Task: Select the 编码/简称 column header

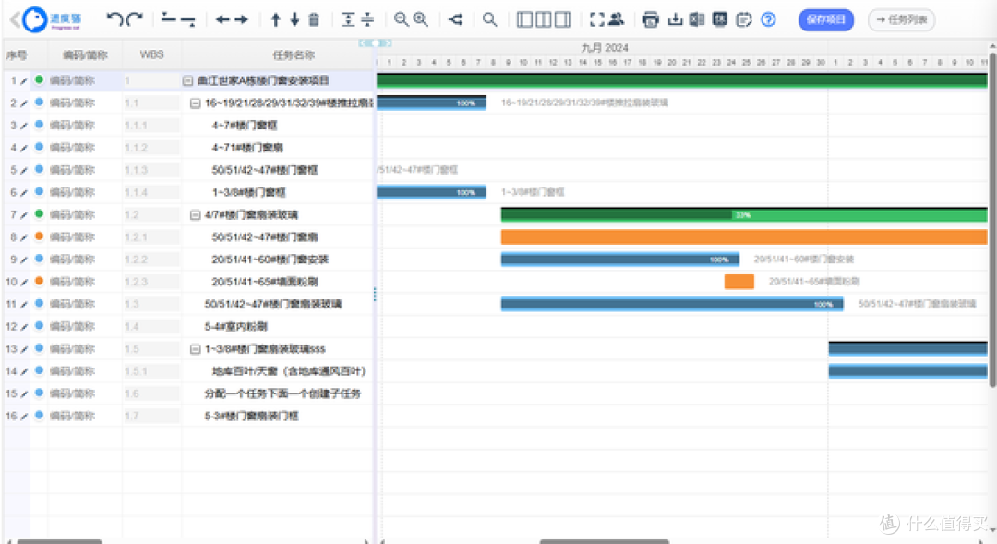Action: pos(85,55)
